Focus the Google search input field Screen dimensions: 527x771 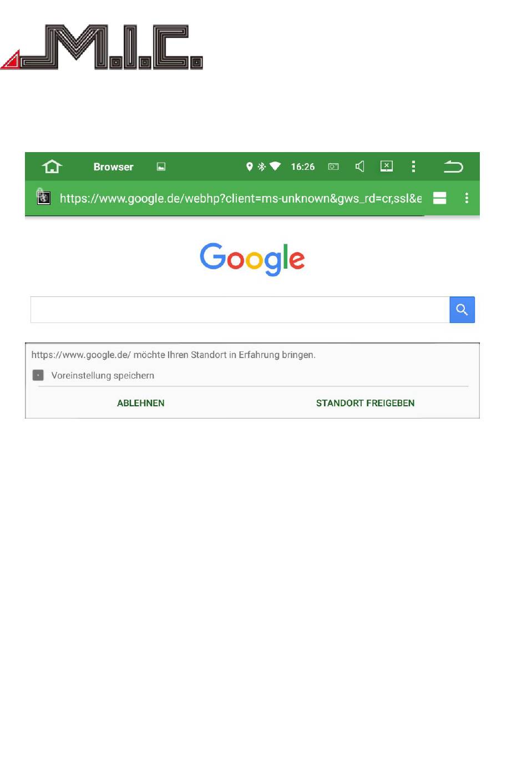pyautogui.click(x=240, y=310)
